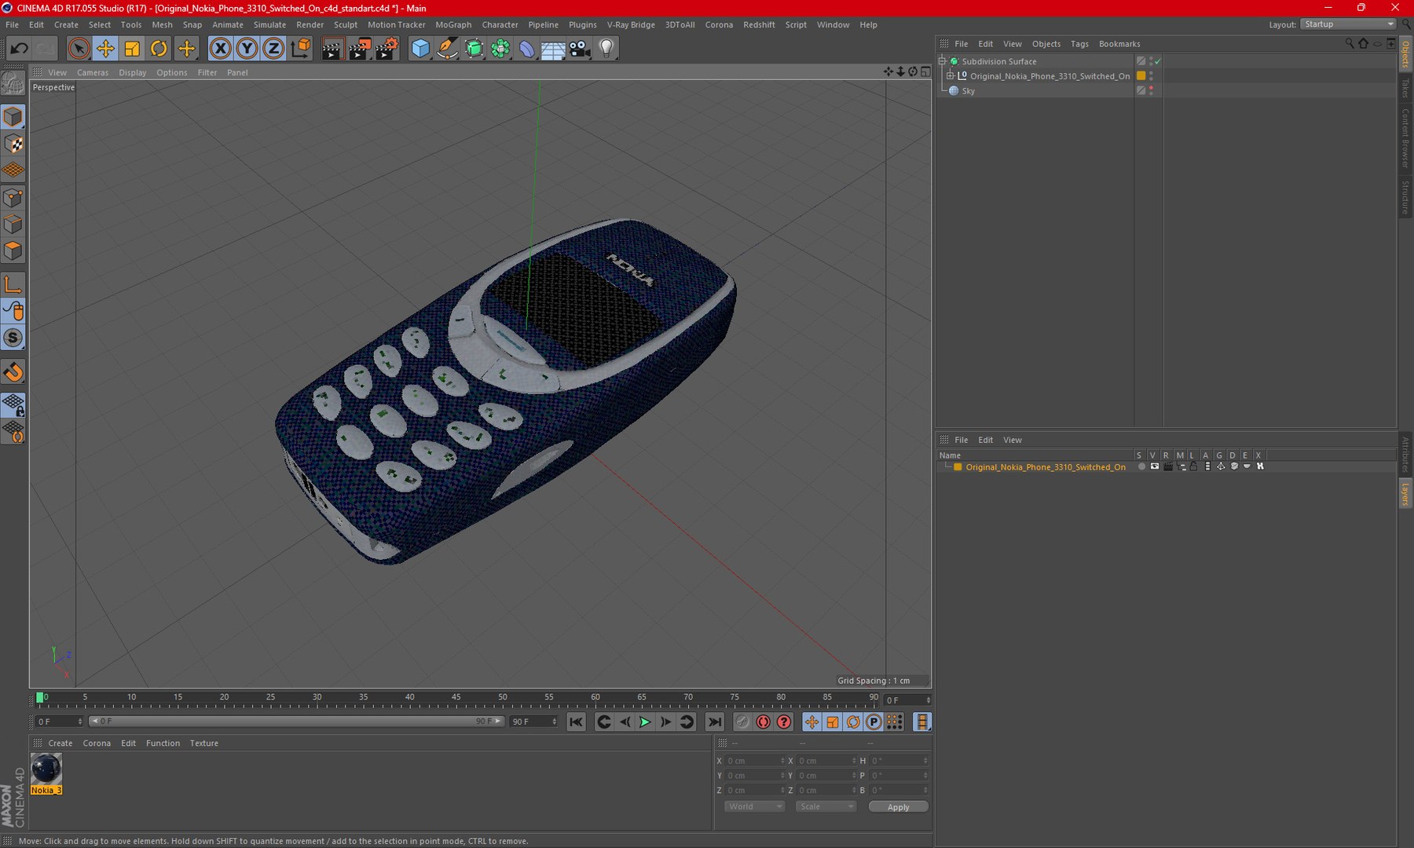
Task: Select the Nokia_3 material thumbnail
Action: tap(46, 769)
